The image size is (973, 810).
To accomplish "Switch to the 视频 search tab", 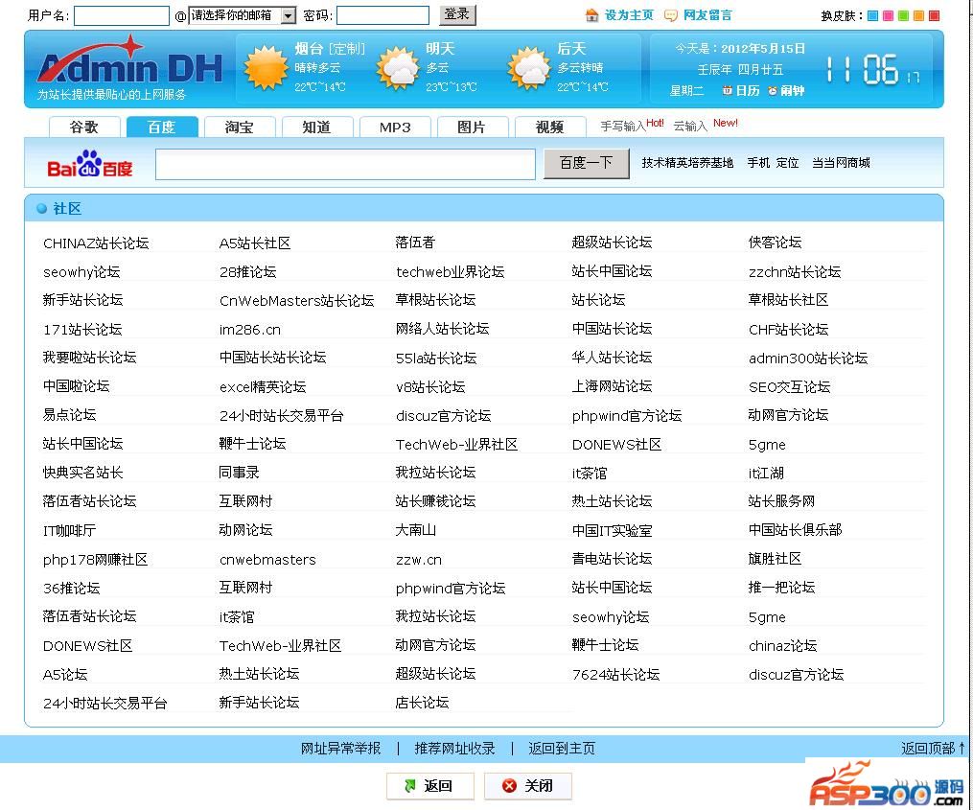I will [x=550, y=127].
